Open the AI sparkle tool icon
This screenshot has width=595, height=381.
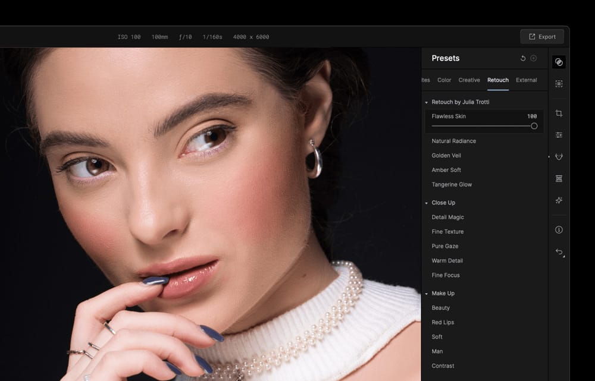tap(559, 200)
